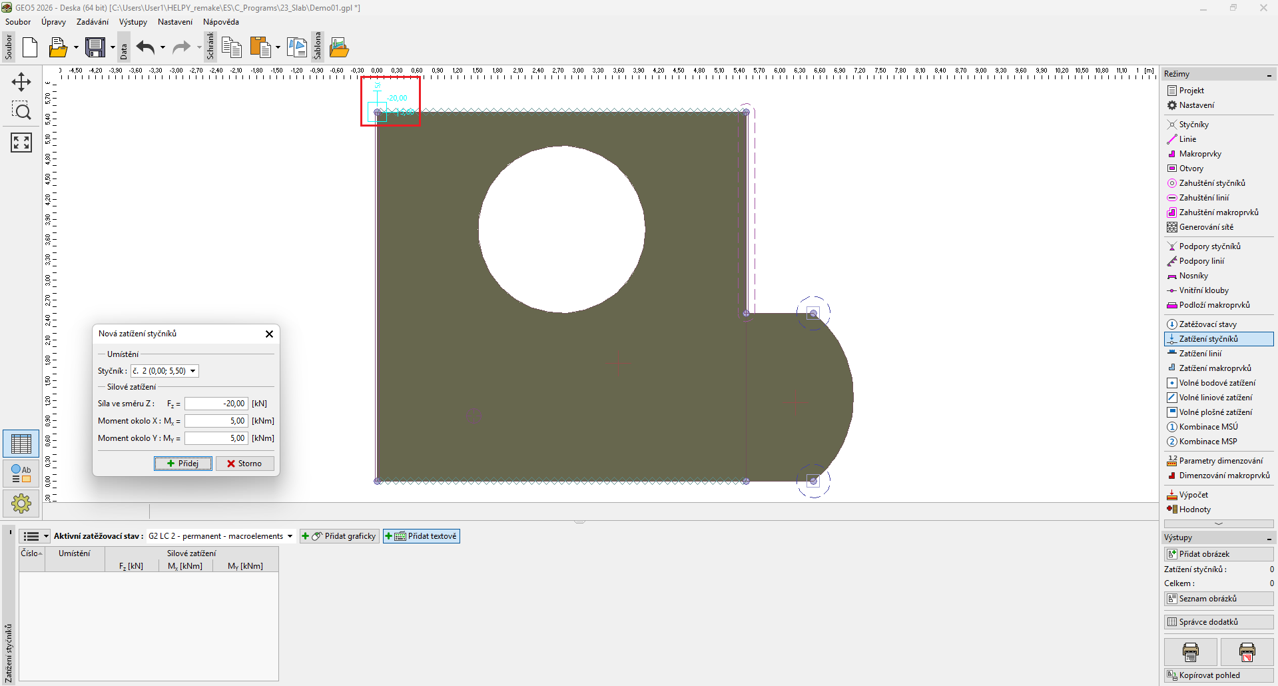Click the Přidej button in dialog
This screenshot has height=686, width=1278.
coord(183,464)
